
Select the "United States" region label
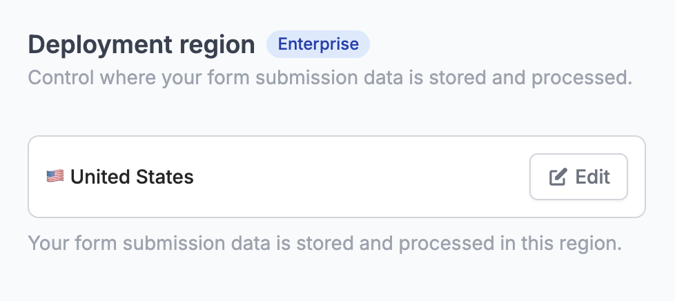132,177
